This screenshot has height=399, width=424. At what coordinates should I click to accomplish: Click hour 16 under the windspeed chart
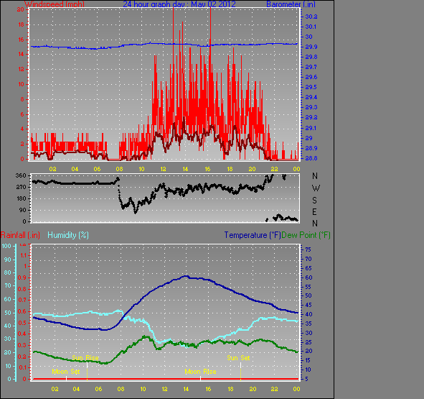pyautogui.click(x=207, y=169)
